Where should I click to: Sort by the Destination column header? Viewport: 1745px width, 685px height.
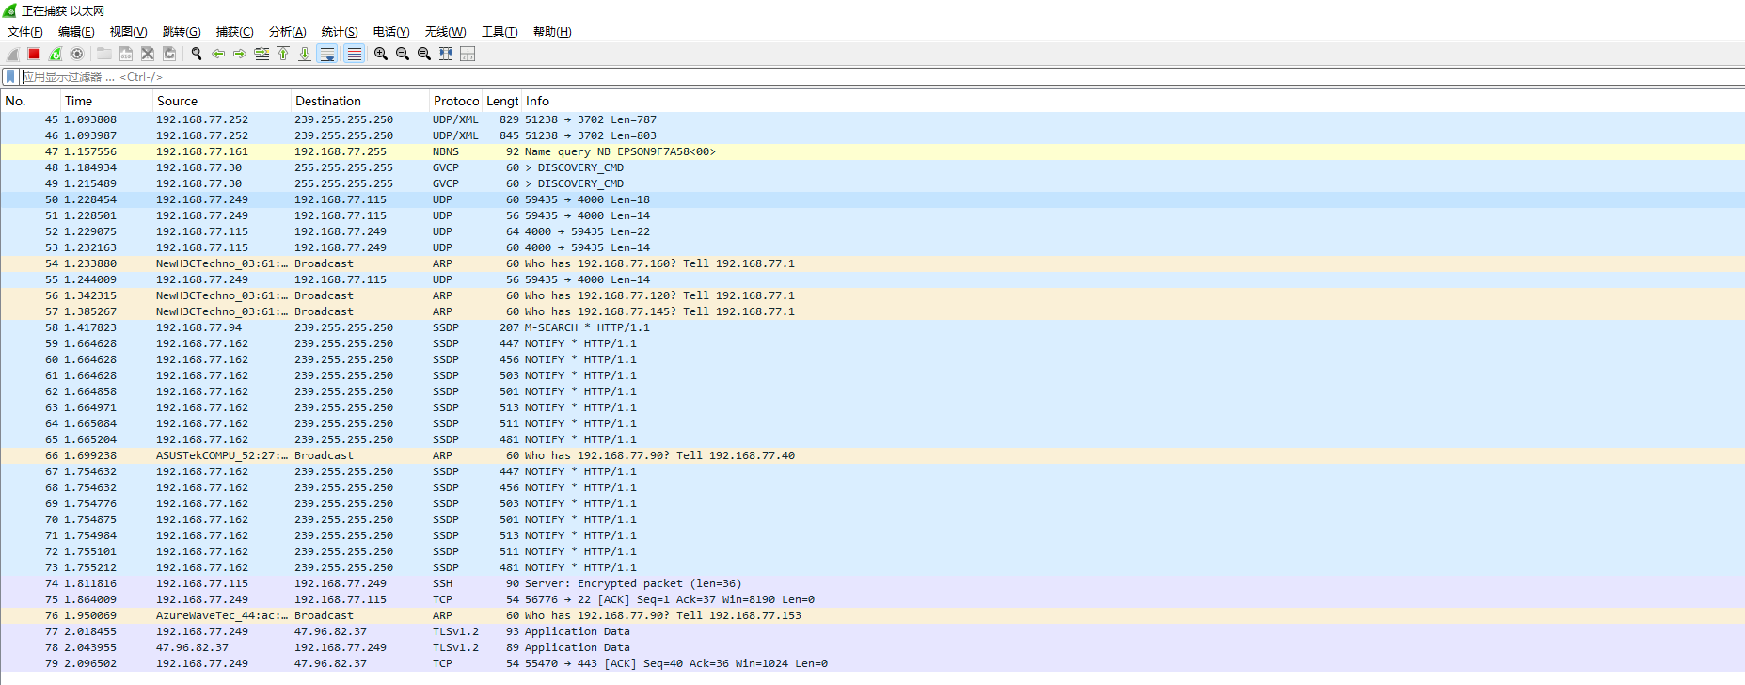point(360,101)
